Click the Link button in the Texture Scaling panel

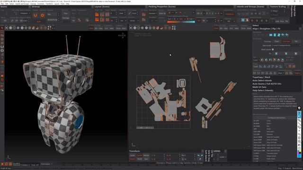pos(277,21)
